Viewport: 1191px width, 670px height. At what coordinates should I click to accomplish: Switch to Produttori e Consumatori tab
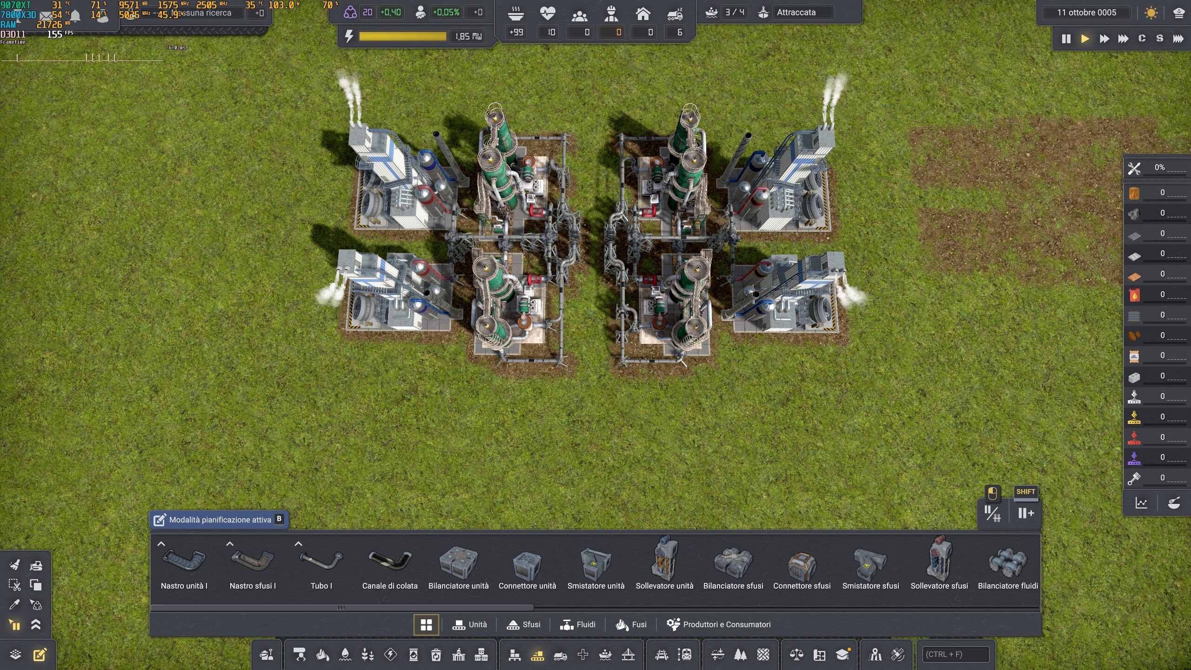point(718,625)
